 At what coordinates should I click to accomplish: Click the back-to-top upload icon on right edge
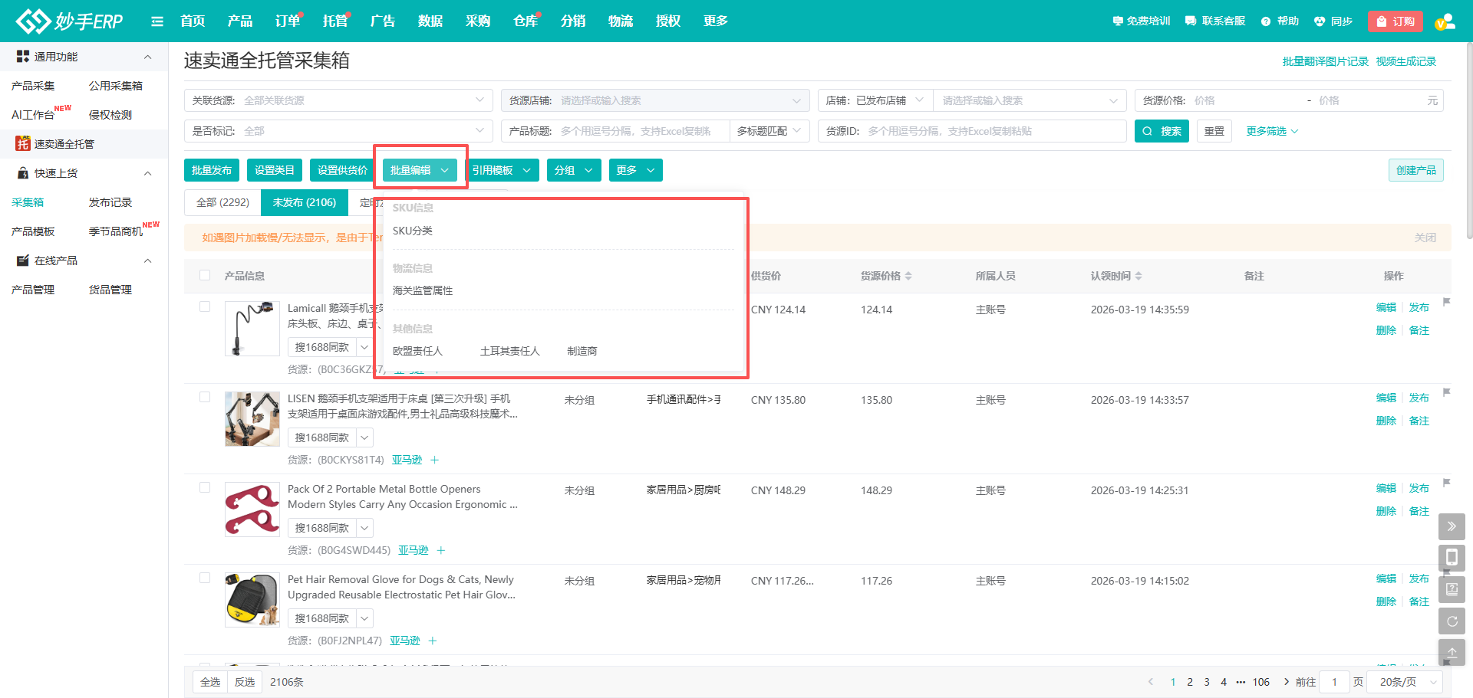[x=1452, y=652]
